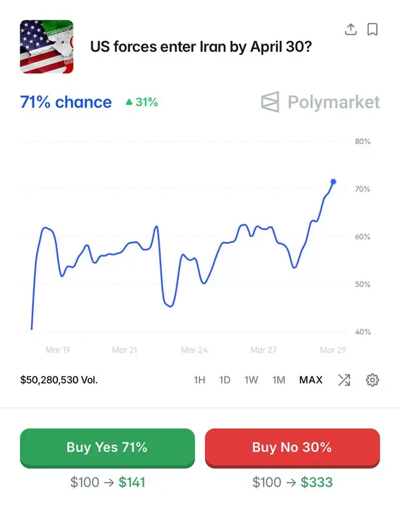The width and height of the screenshot is (400, 512).
Task: Open chart settings gear
Action: coord(372,380)
